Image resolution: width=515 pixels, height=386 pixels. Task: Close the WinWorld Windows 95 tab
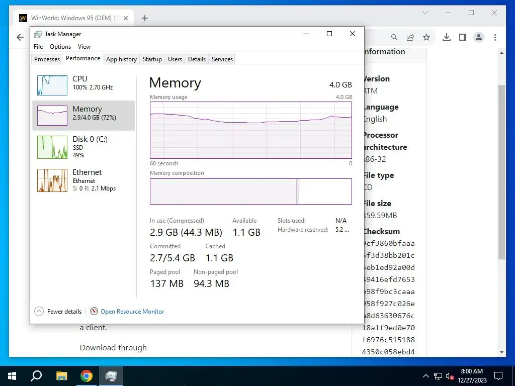(125, 18)
